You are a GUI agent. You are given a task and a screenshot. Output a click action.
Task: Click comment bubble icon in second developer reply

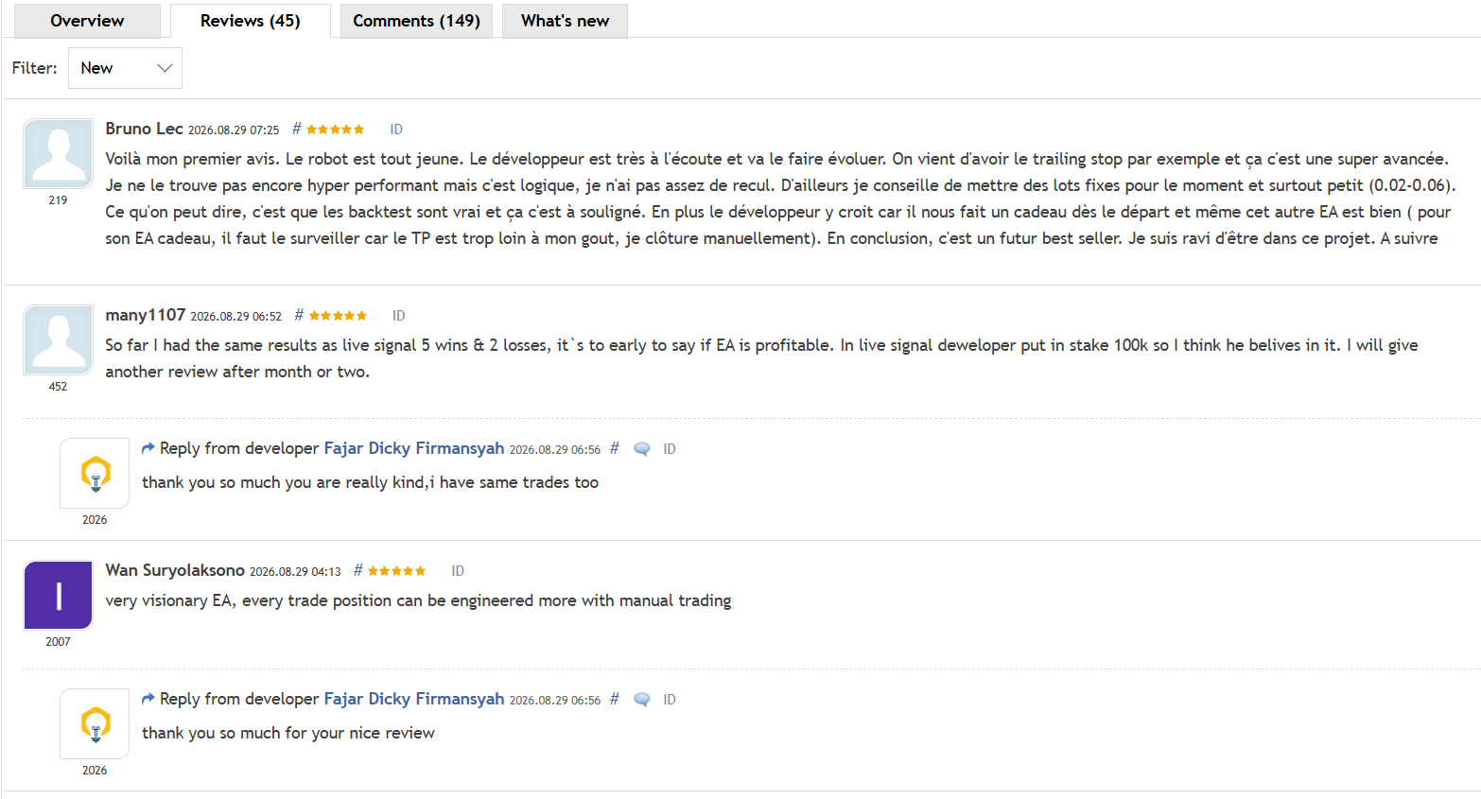click(641, 700)
